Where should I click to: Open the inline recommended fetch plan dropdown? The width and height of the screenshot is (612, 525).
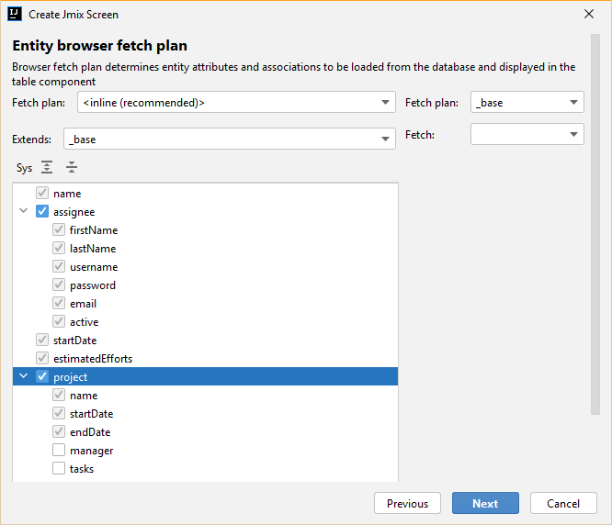click(236, 102)
